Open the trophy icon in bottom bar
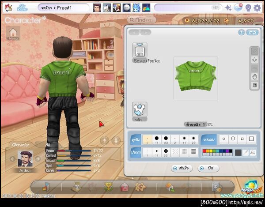 point(108,187)
